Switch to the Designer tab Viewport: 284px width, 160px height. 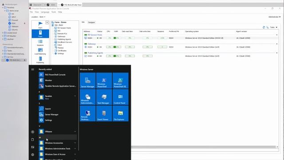[x=91, y=22]
